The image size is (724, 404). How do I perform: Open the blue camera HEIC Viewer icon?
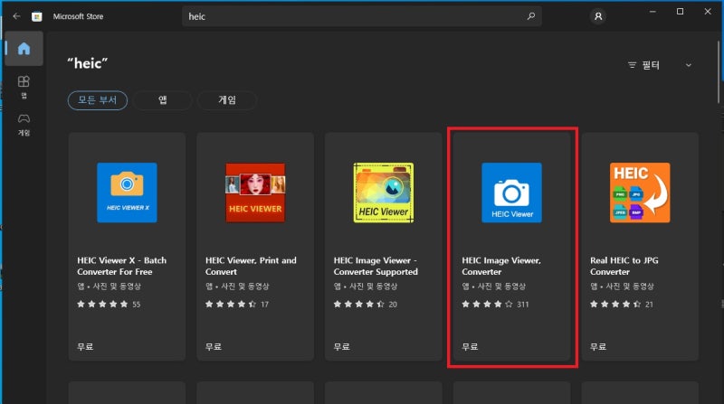(511, 193)
